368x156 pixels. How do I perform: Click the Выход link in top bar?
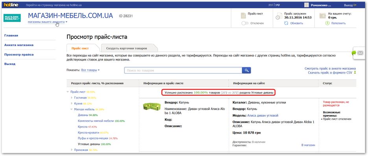348,5
